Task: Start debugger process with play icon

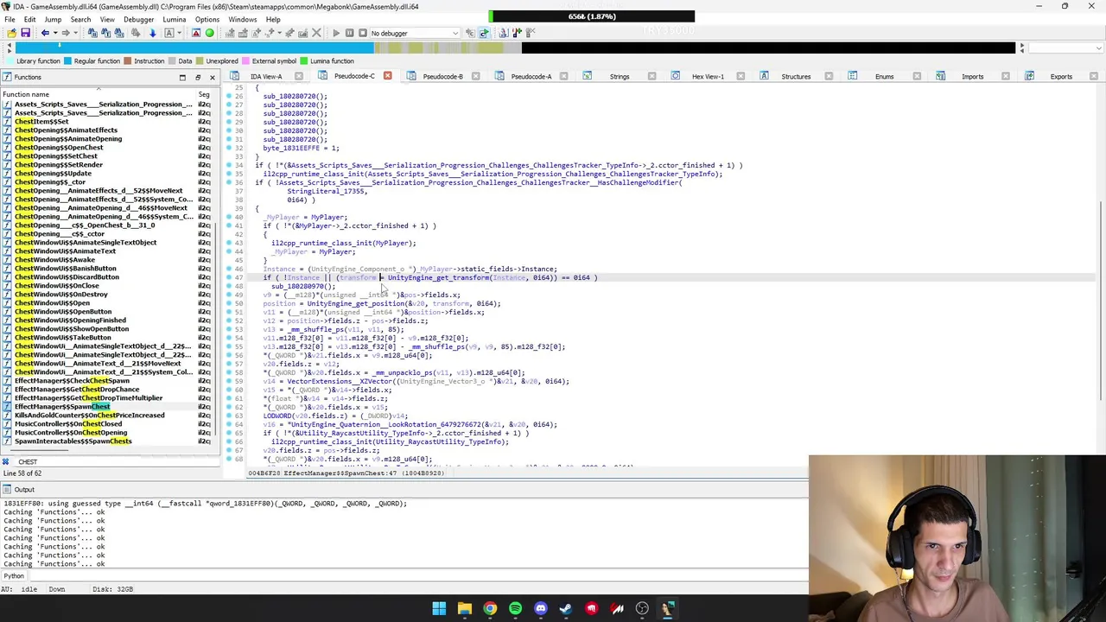Action: [335, 33]
